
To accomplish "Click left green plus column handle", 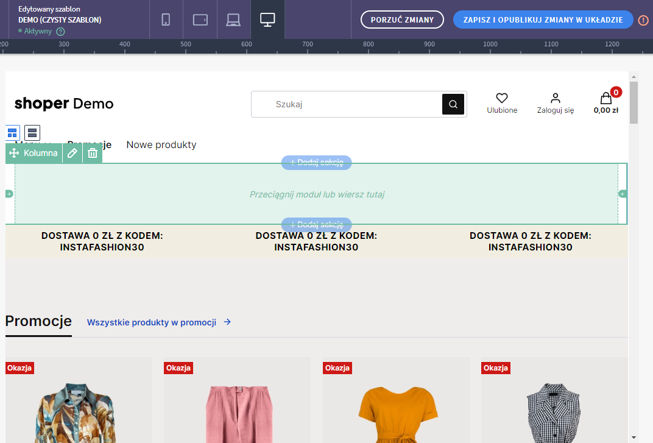I will (9, 194).
